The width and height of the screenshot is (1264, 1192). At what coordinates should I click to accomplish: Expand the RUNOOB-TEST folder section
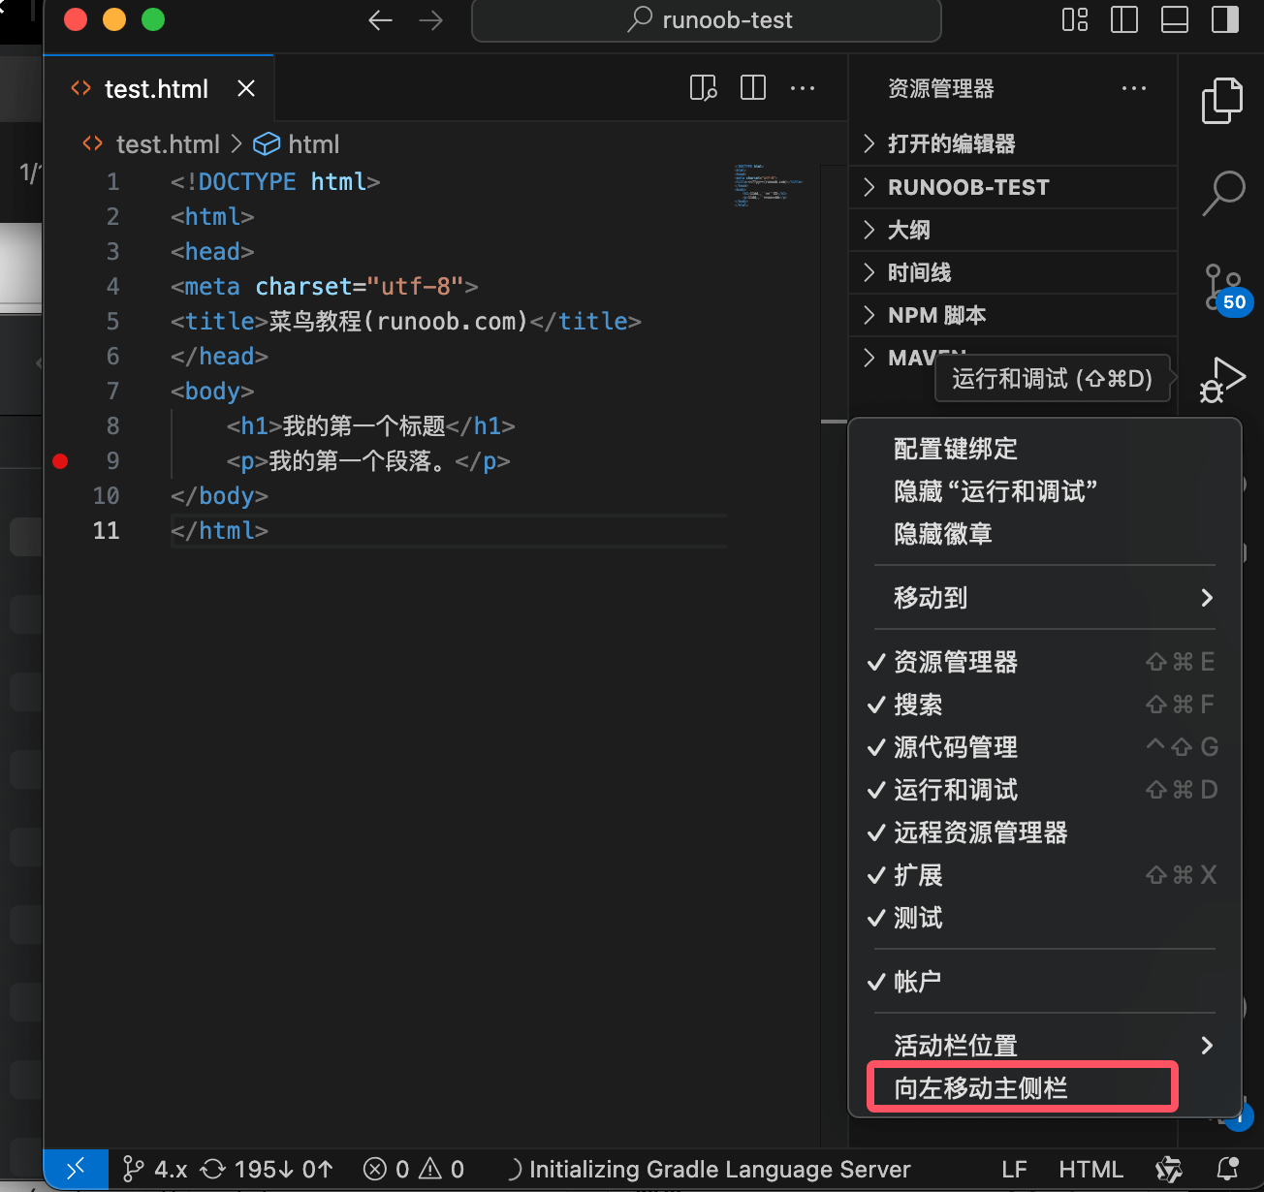(x=967, y=187)
